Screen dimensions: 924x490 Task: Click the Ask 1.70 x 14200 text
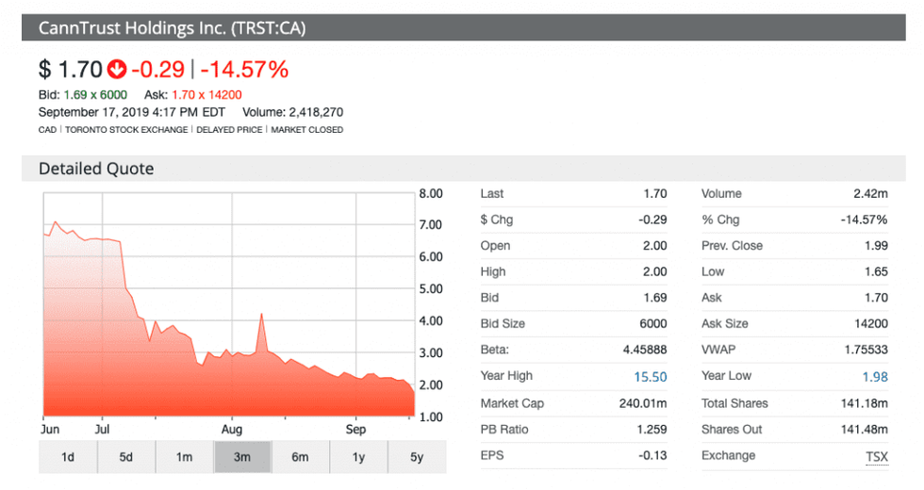click(x=193, y=95)
